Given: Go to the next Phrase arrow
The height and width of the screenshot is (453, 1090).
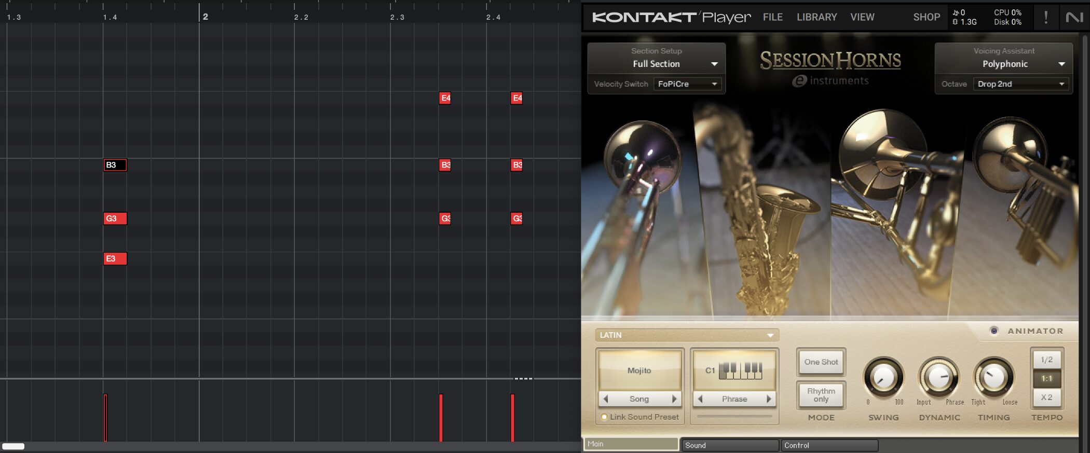Looking at the screenshot, I should tap(769, 399).
